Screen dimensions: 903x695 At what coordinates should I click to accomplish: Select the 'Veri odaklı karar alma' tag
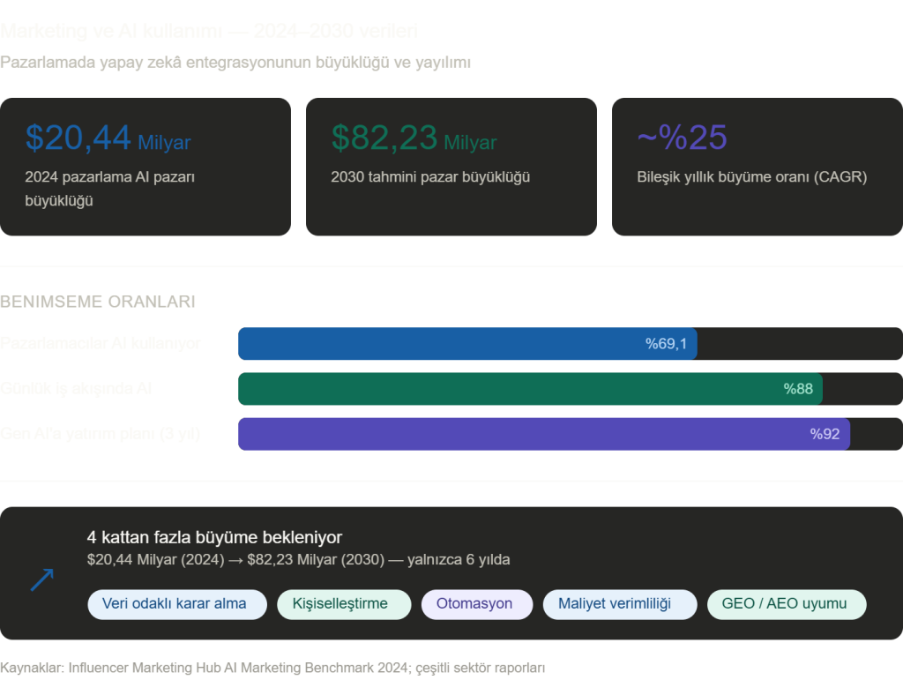pos(177,604)
